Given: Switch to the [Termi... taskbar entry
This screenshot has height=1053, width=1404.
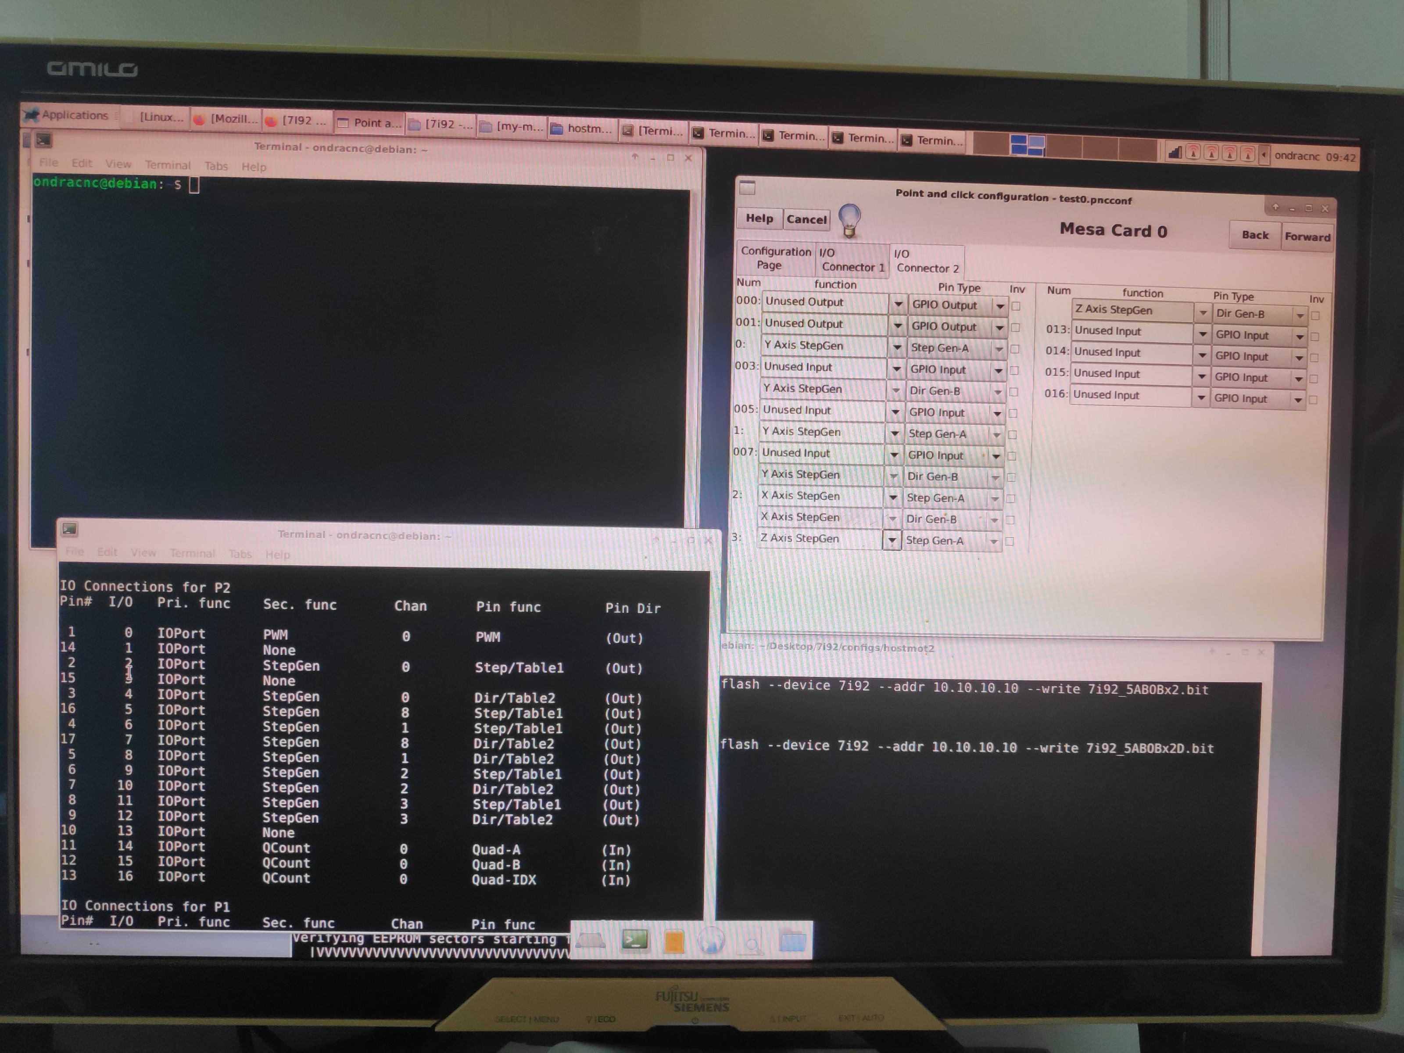Looking at the screenshot, I should [x=653, y=131].
